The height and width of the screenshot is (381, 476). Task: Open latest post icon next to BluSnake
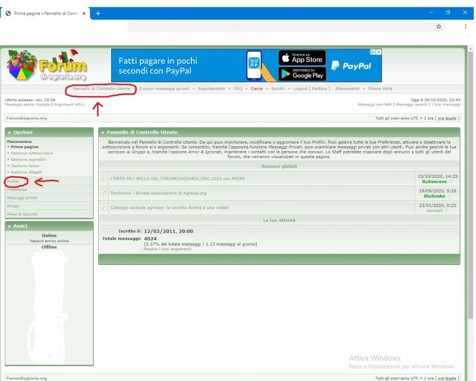click(449, 196)
